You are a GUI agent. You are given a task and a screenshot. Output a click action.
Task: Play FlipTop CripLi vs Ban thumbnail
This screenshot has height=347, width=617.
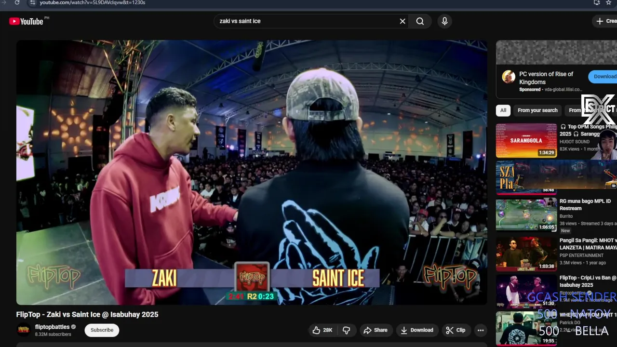pyautogui.click(x=526, y=291)
